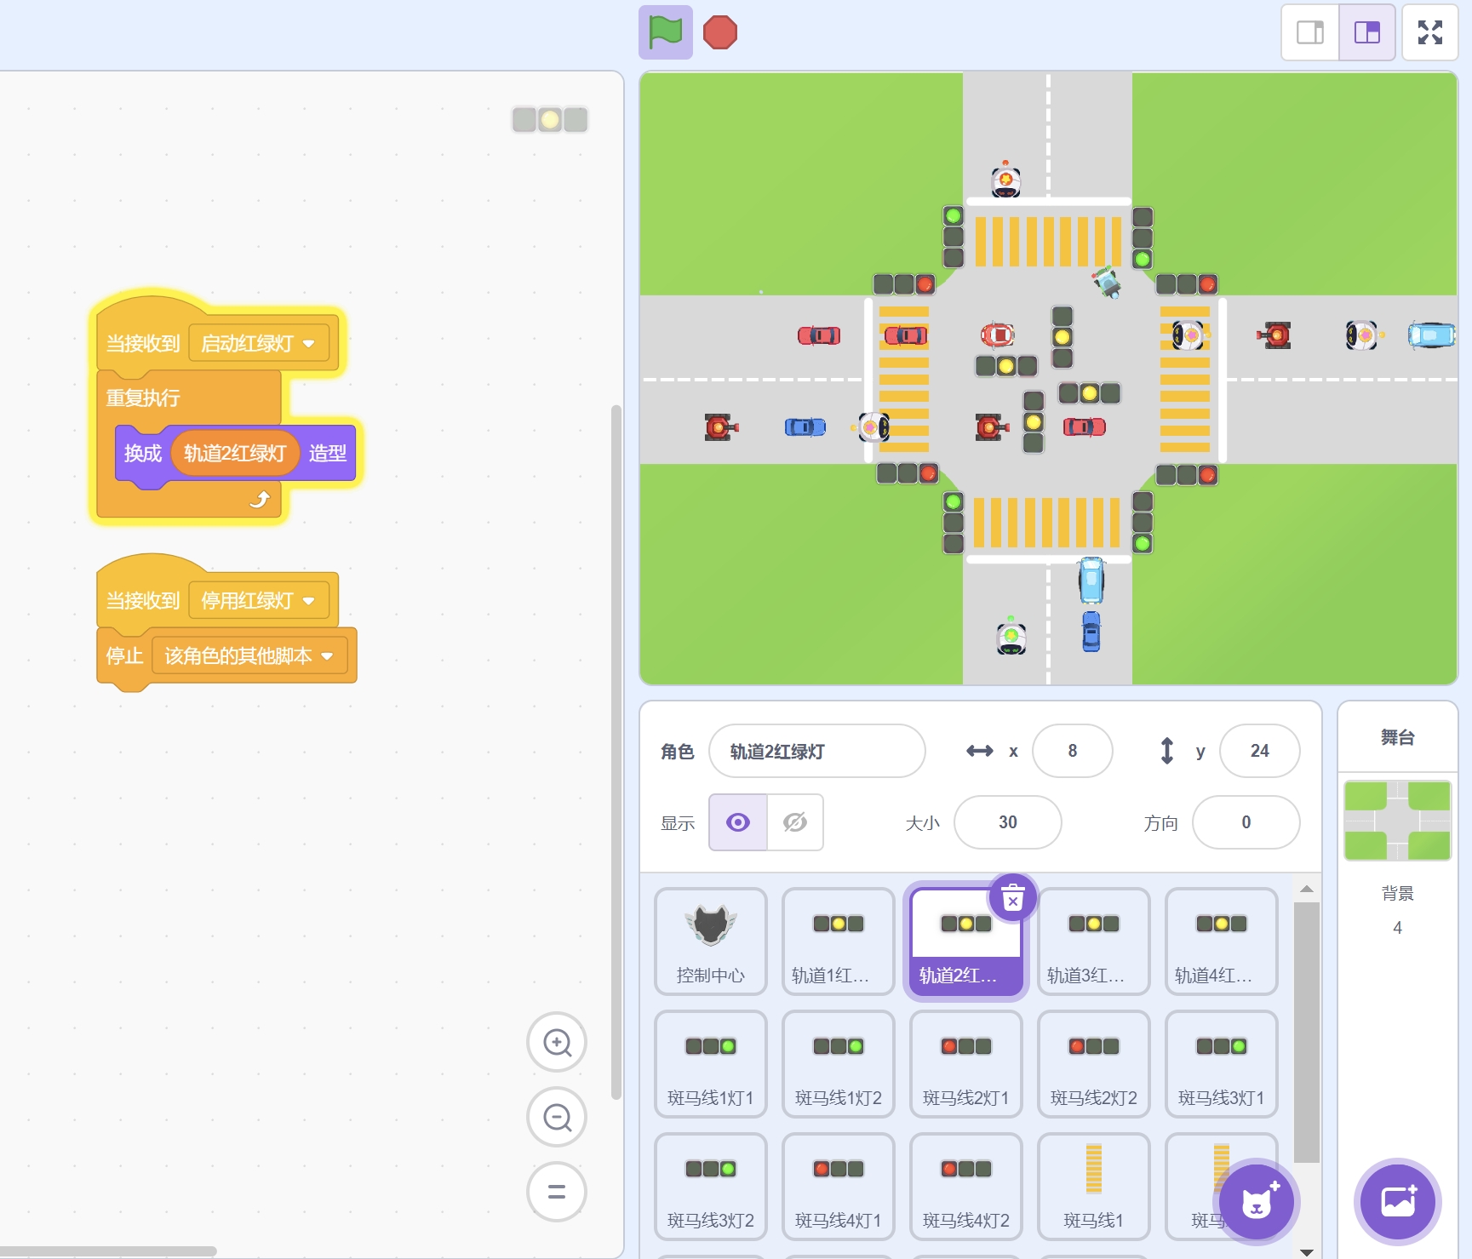
Task: Zoom in on the code workspace
Action: 557,1042
